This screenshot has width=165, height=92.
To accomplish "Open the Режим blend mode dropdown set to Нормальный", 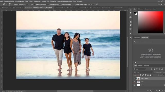I will (x=24, y=5).
